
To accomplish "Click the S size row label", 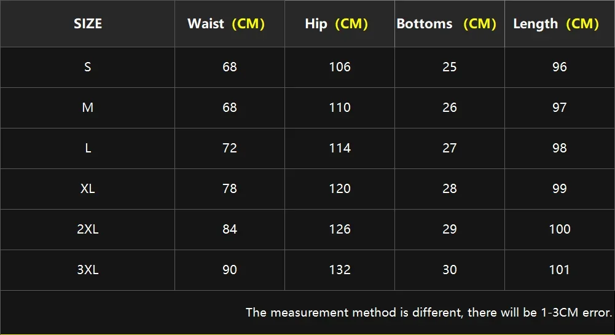I will point(88,67).
